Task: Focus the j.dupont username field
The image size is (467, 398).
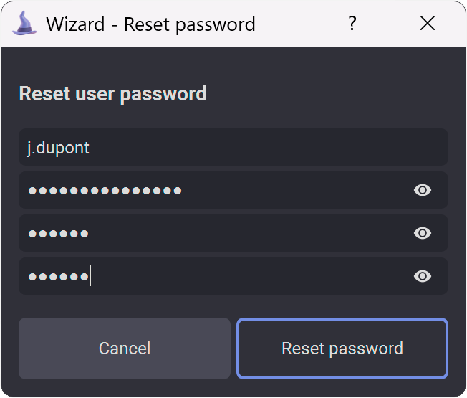Action: pos(233,147)
